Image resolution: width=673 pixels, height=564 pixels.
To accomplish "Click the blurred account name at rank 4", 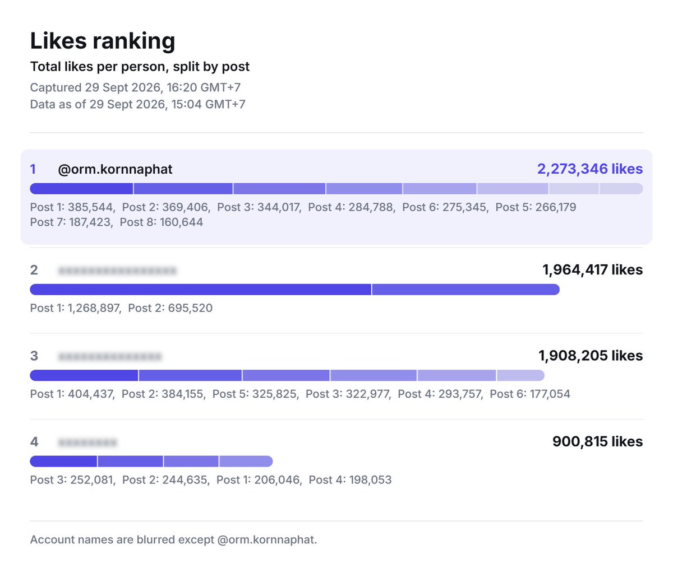I will (x=87, y=442).
